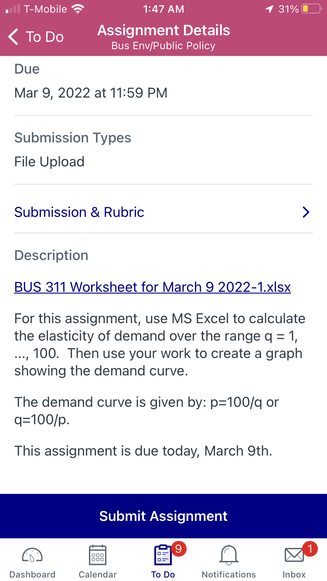Viewport: 327px width, 581px height.
Task: Open BUS 311 Worksheet xlsx link
Action: pyautogui.click(x=153, y=287)
